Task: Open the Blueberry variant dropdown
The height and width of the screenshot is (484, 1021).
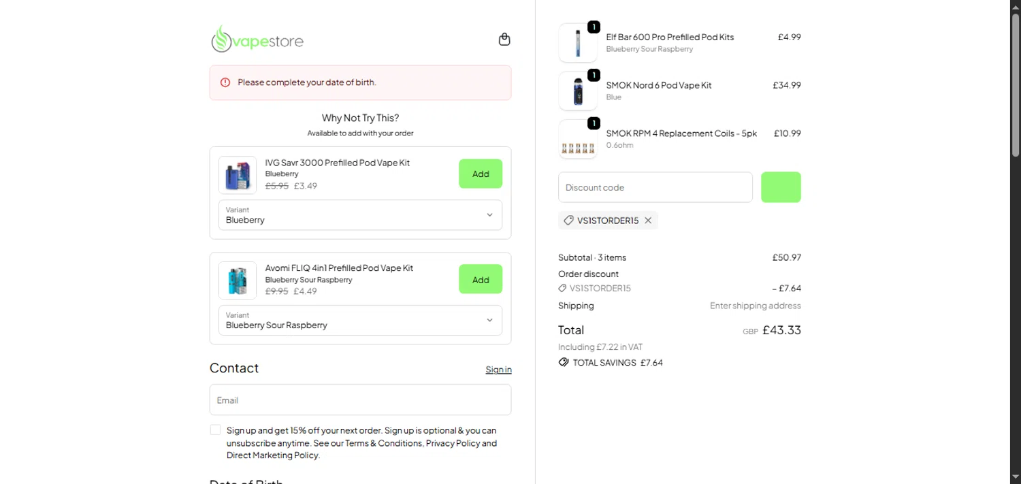Action: (x=360, y=215)
